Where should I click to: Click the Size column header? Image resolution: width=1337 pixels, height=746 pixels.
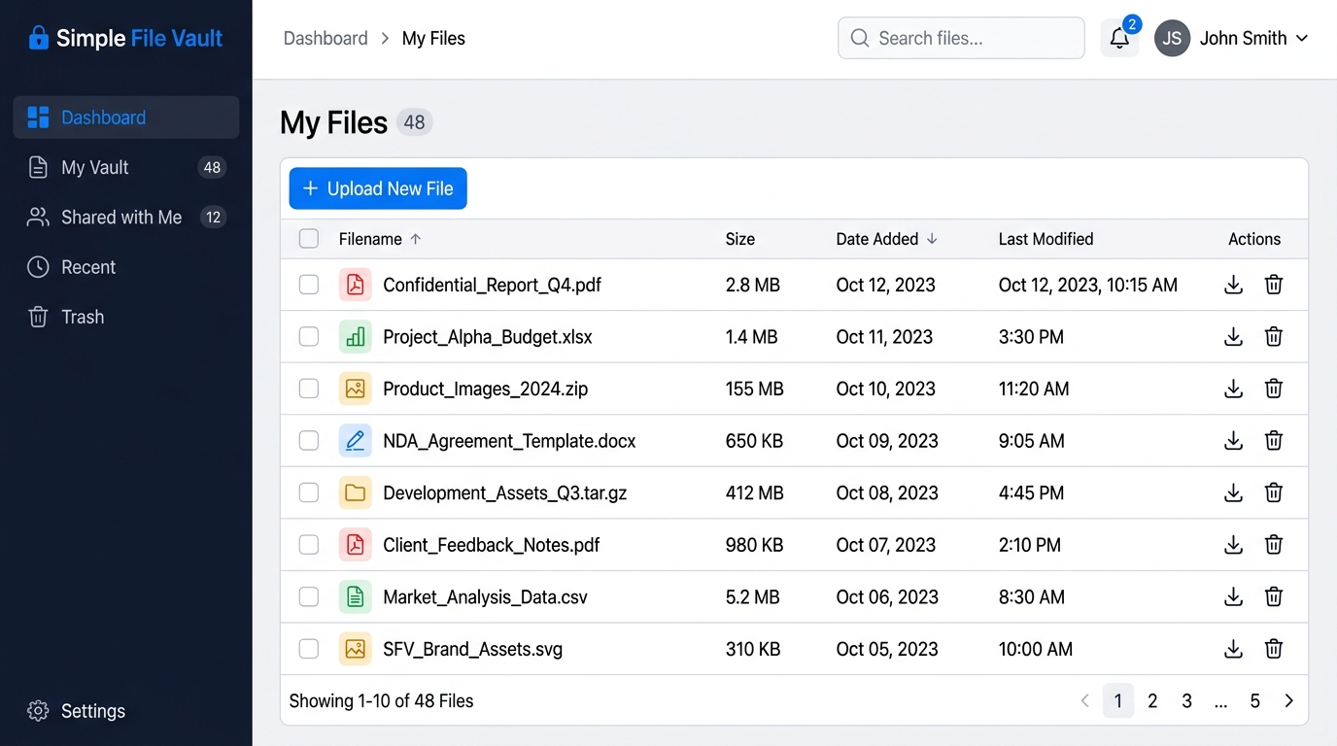pos(740,239)
